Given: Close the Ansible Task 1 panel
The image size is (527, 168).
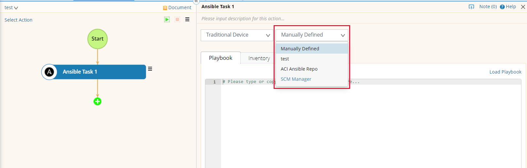Looking at the screenshot, I should pos(523,7).
